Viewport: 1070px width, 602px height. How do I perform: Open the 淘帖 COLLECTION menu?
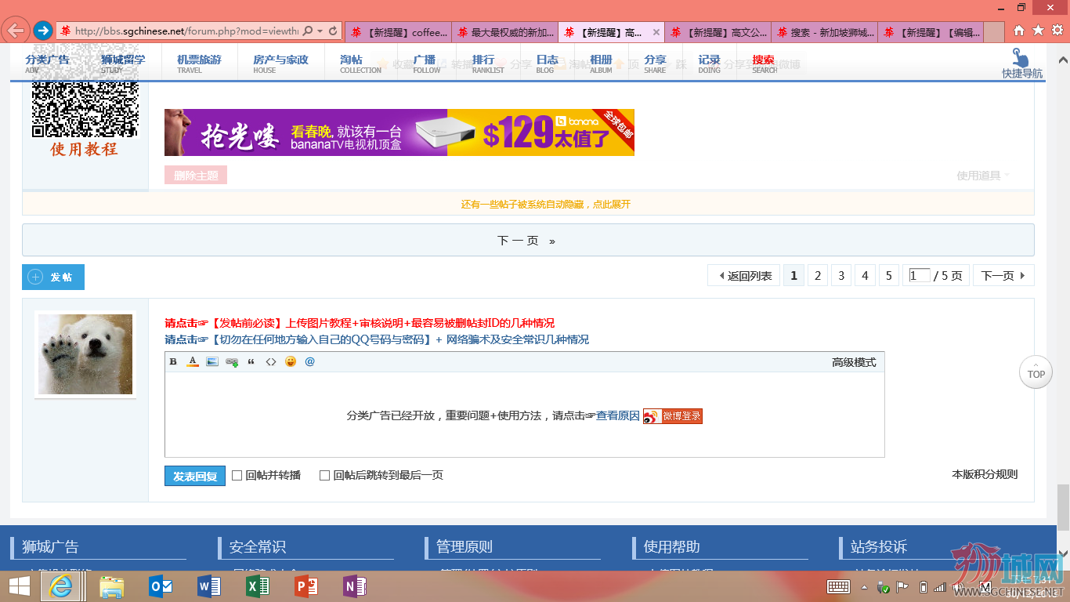(360, 63)
